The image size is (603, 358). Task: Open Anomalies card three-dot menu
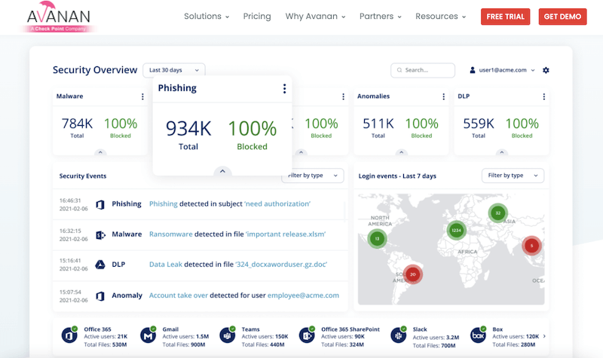tap(443, 96)
